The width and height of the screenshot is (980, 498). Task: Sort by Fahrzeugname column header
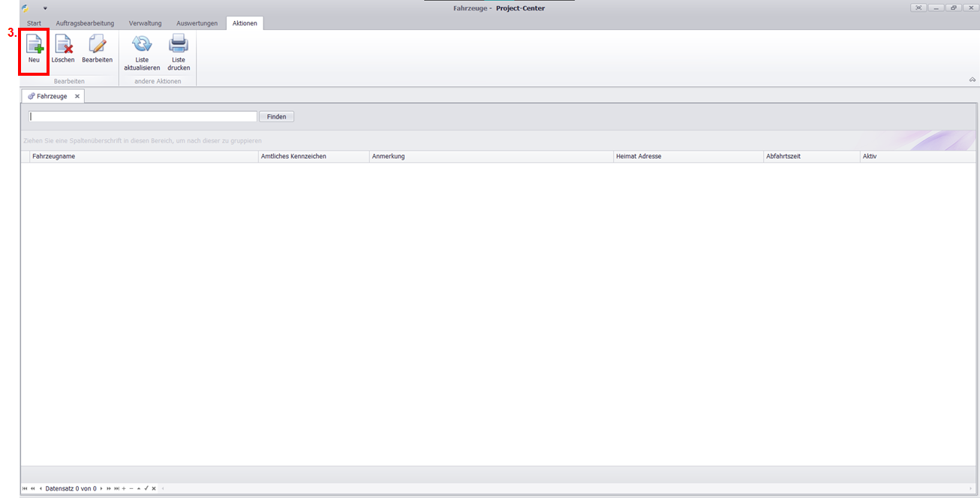tap(143, 157)
